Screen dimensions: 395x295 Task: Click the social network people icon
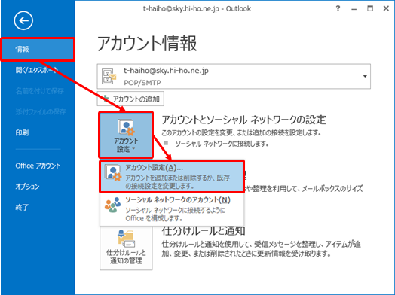click(112, 205)
